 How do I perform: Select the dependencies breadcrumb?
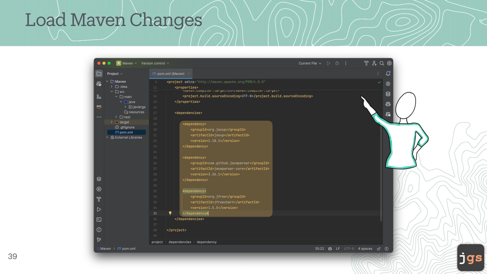coord(180,242)
